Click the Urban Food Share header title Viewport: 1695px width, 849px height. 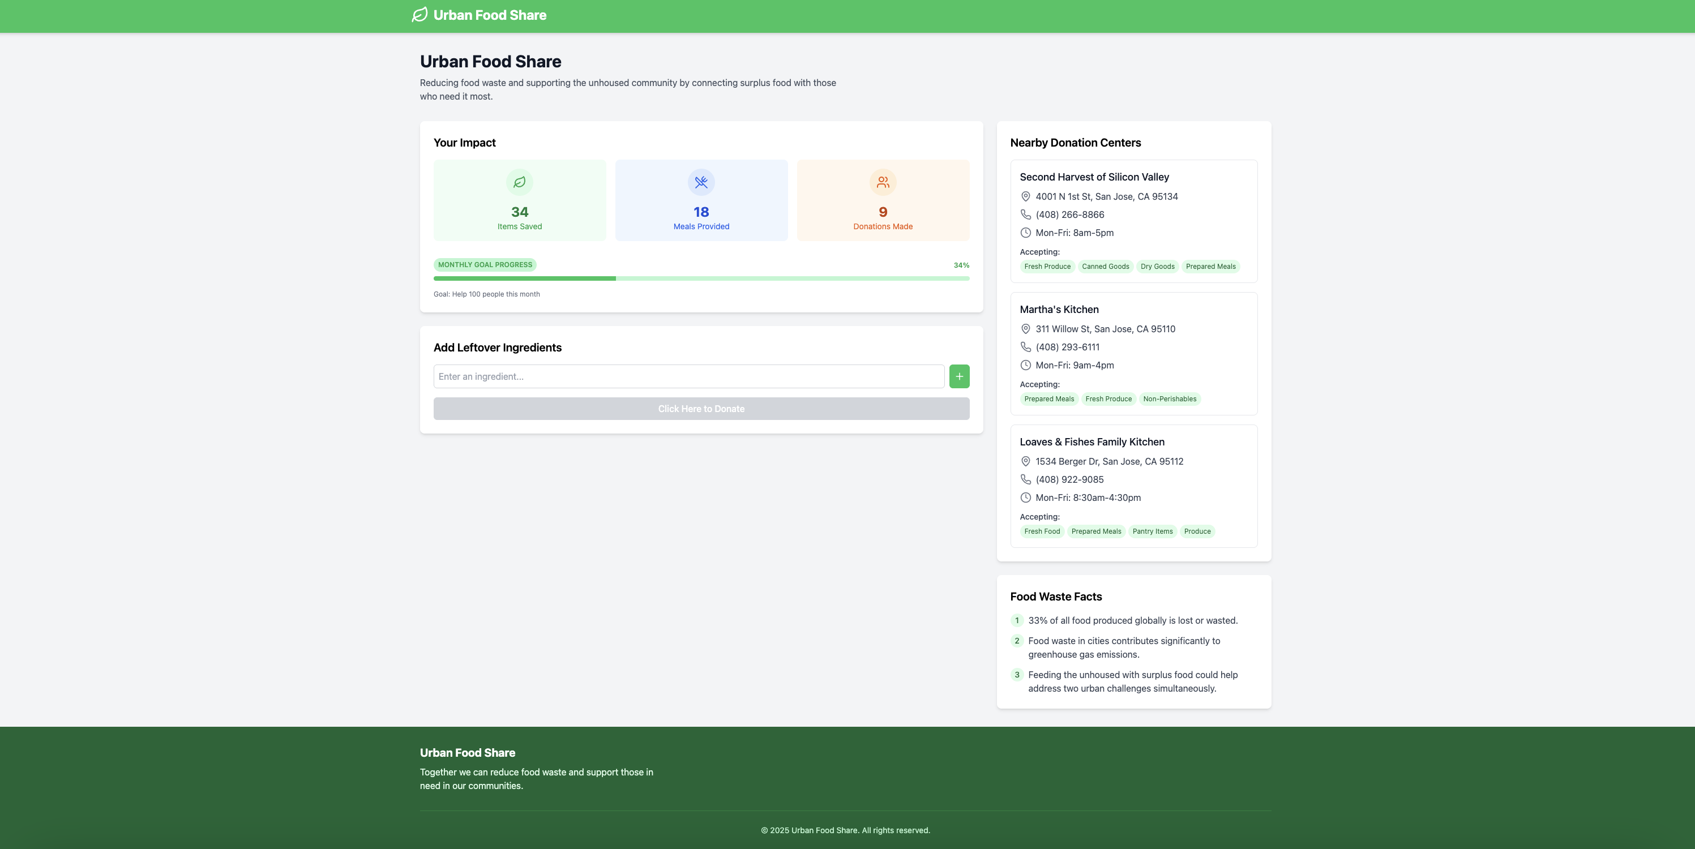tap(490, 15)
